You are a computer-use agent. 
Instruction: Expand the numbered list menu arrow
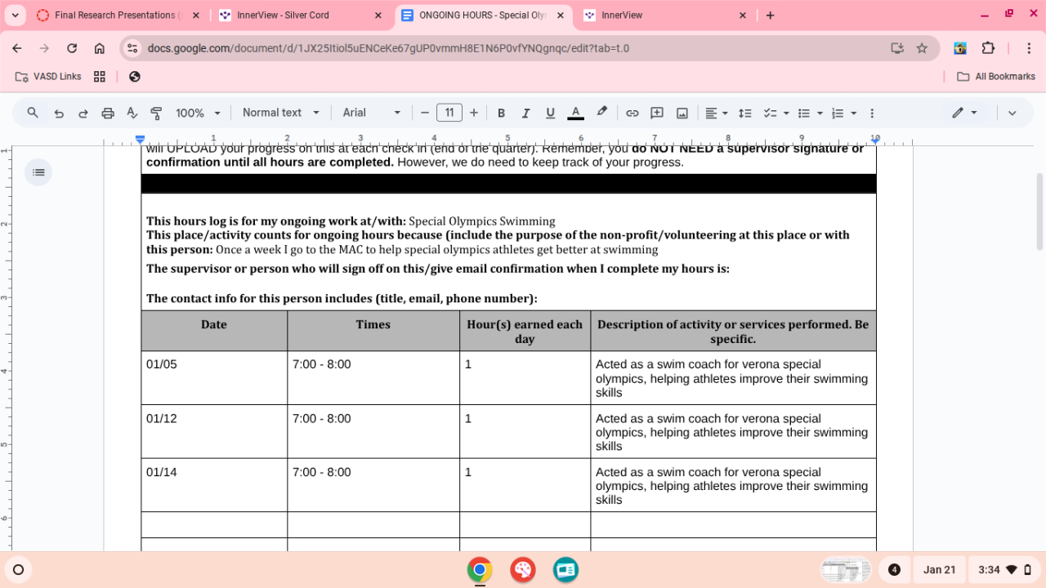[x=854, y=113]
